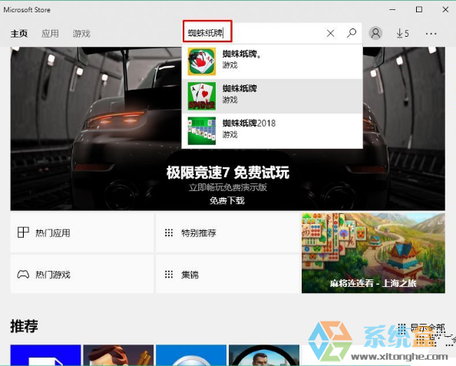Open the three-dot more options menu
The width and height of the screenshot is (456, 366).
(x=431, y=34)
